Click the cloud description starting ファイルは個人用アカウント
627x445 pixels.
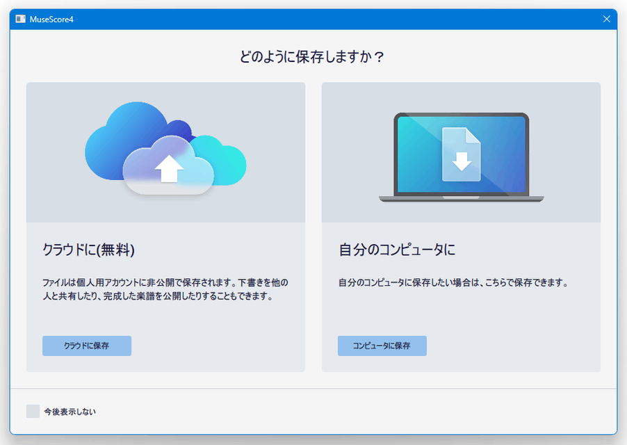pos(165,289)
